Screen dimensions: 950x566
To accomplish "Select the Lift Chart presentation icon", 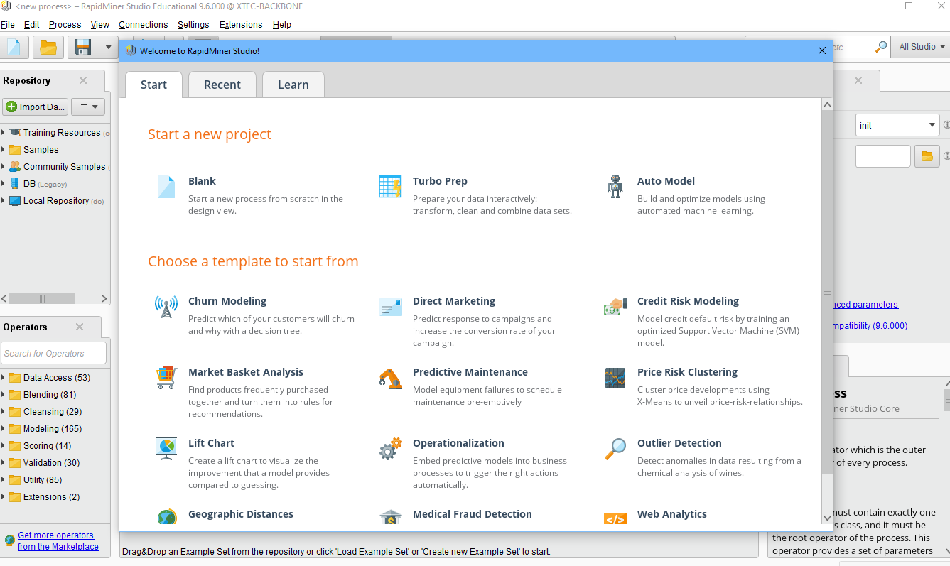I will 166,449.
